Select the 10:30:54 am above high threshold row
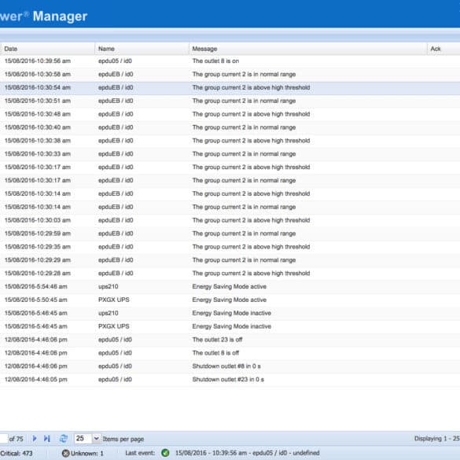Screen dimensions: 460x460 [230, 88]
